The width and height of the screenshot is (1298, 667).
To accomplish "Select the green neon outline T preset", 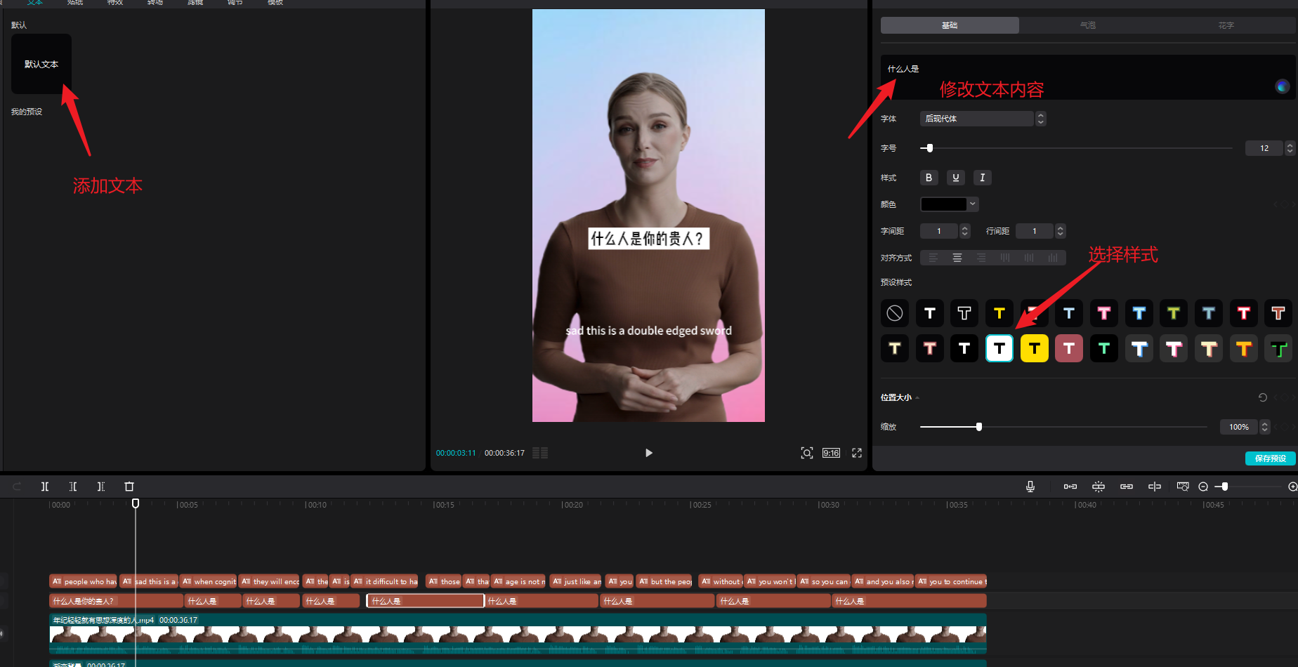I will coord(1279,348).
